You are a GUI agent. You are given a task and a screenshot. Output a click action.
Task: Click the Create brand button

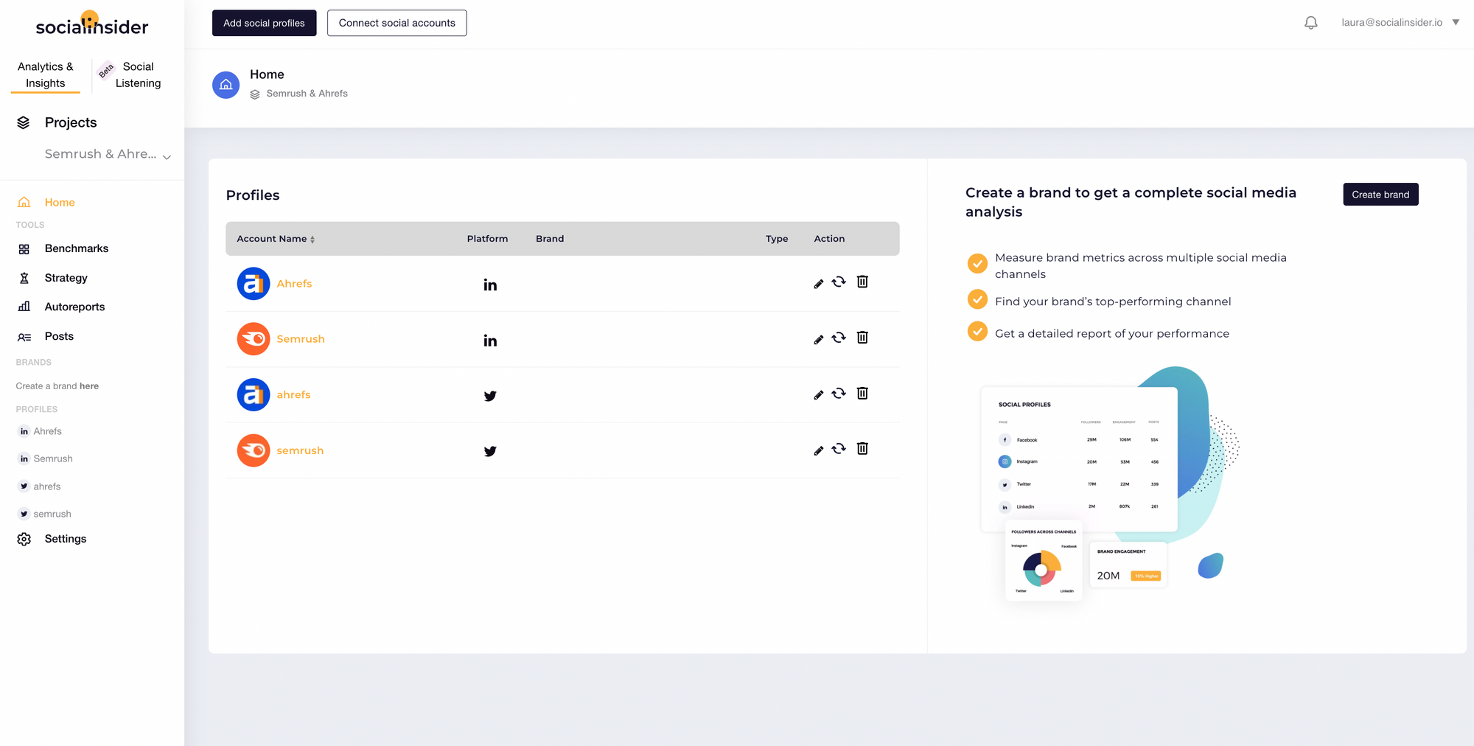1380,195
